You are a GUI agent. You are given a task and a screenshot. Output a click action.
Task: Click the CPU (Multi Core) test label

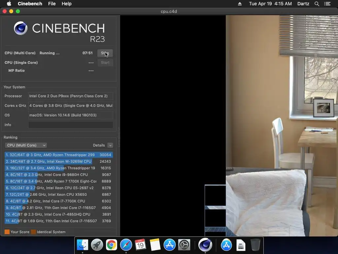(20, 53)
